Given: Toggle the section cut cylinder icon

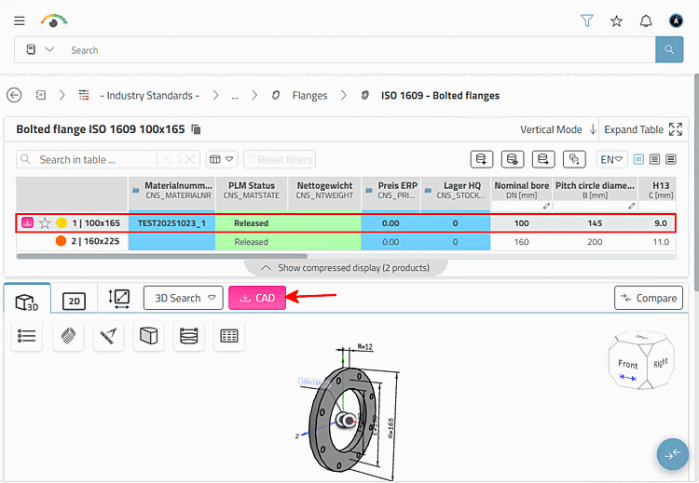Looking at the screenshot, I should [189, 336].
